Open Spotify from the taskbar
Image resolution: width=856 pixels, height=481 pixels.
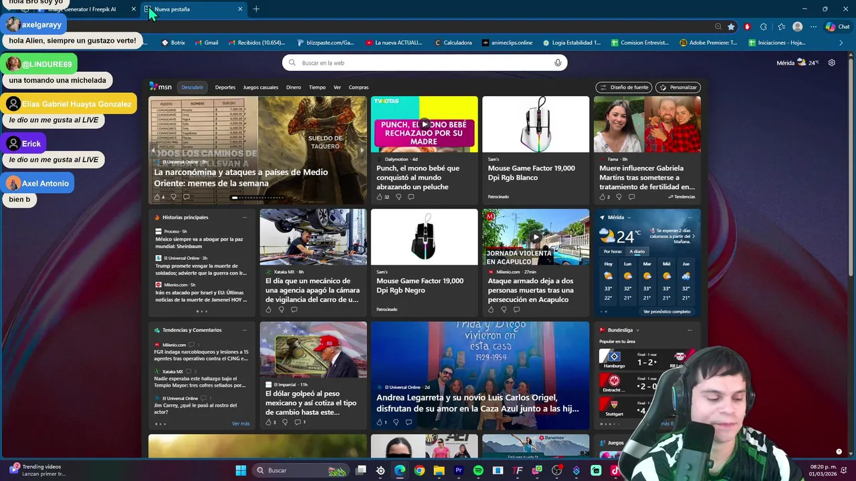tap(478, 470)
